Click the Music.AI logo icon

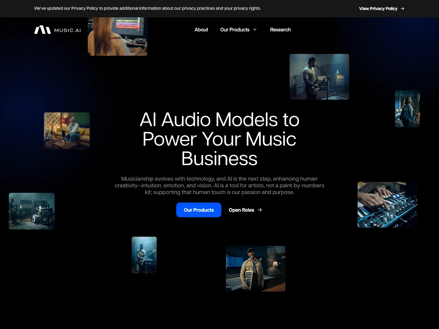(x=42, y=30)
